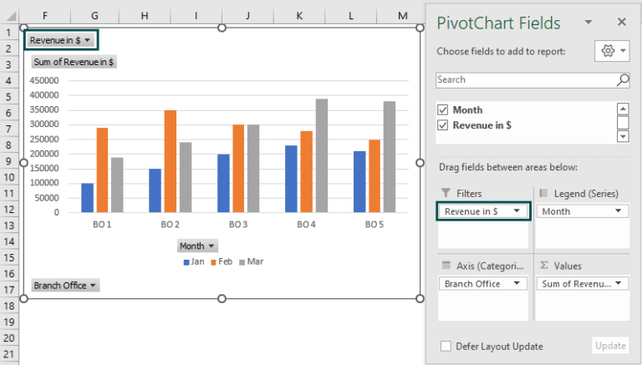Click the field list scroll down arrow
642x365 pixels.
(x=623, y=137)
